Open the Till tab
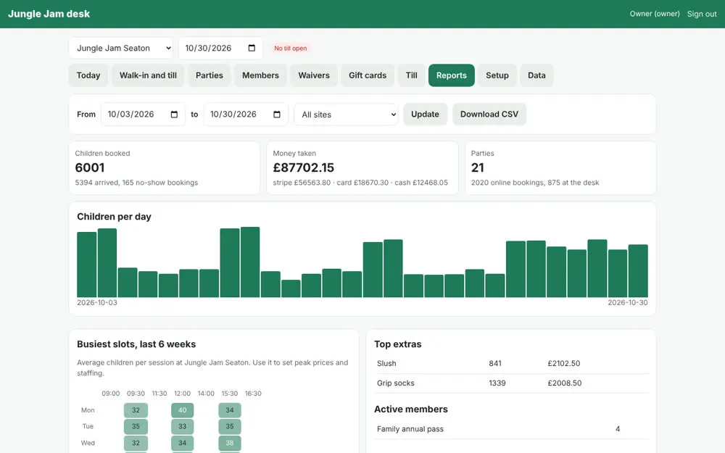This screenshot has height=453, width=725. [x=412, y=75]
